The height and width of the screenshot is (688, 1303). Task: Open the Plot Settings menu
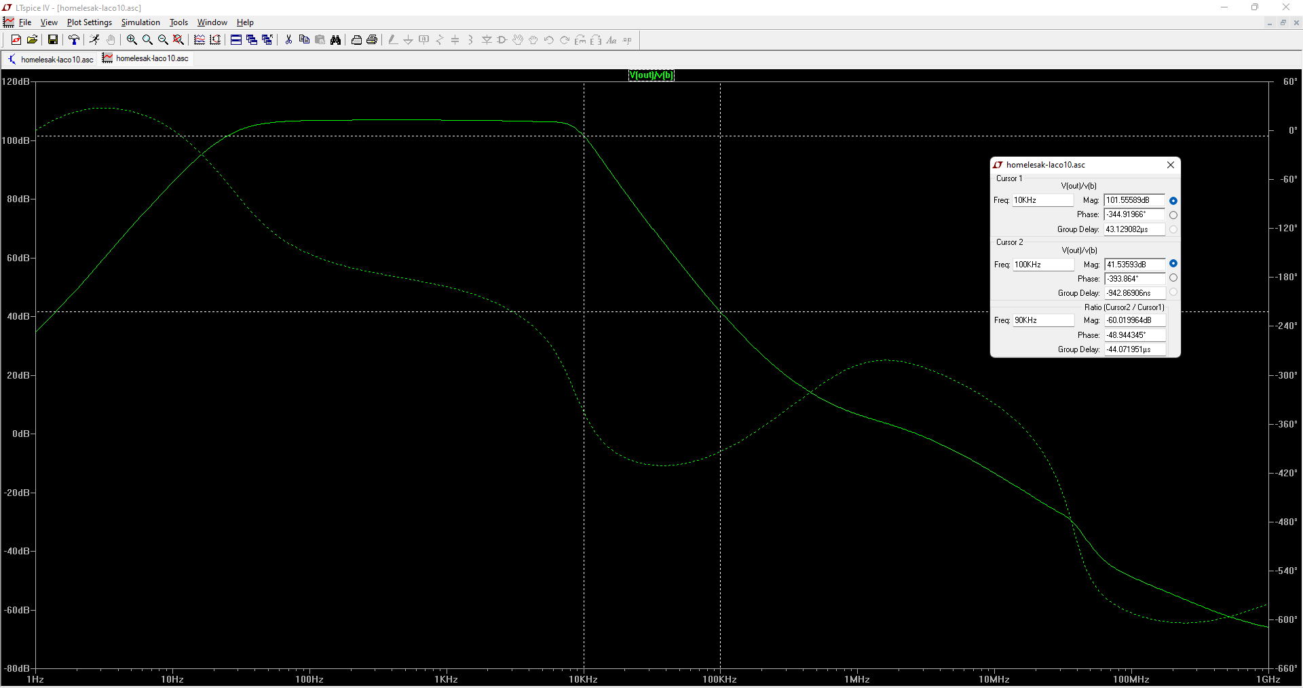90,22
